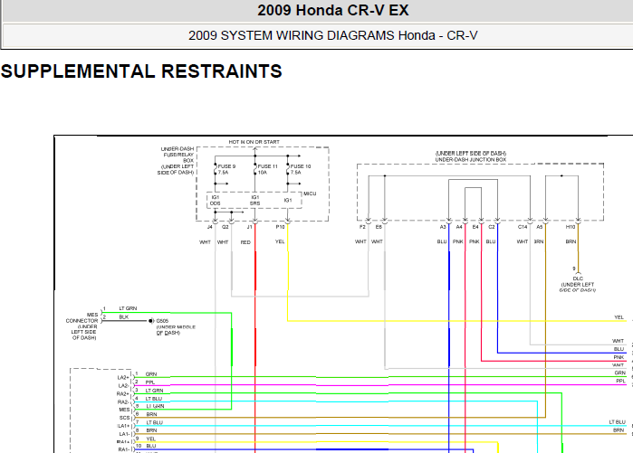This screenshot has width=633, height=453.
Task: Click the "G505" ground label
Action: pyautogui.click(x=162, y=321)
